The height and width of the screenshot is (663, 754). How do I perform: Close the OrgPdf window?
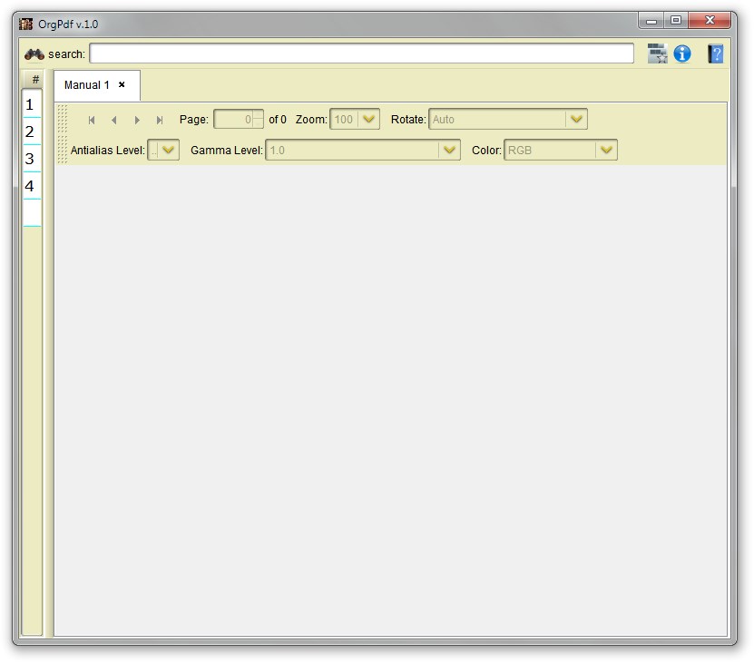coord(710,20)
